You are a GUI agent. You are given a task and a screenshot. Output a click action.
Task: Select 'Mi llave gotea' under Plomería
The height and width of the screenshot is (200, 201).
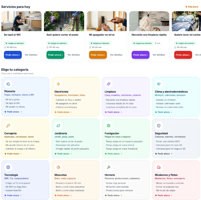point(12,99)
